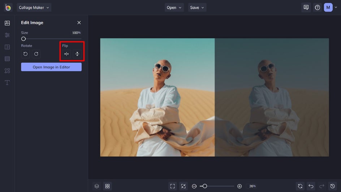The image size is (341, 192).
Task: Open the Save menu
Action: point(197,7)
